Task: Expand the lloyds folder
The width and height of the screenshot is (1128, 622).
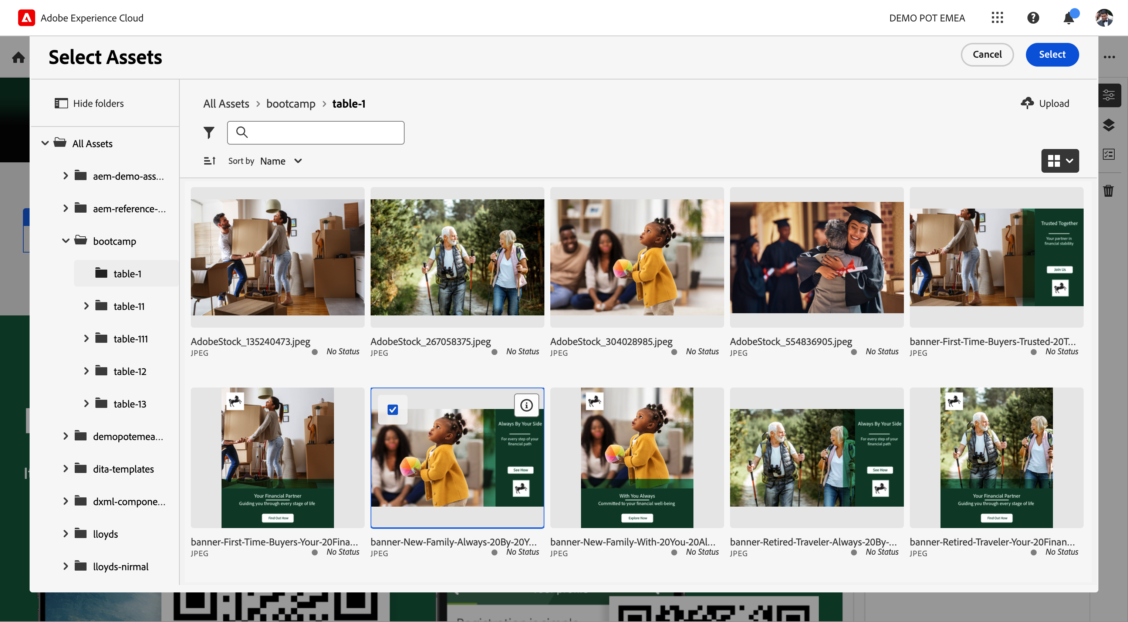Action: pyautogui.click(x=66, y=534)
